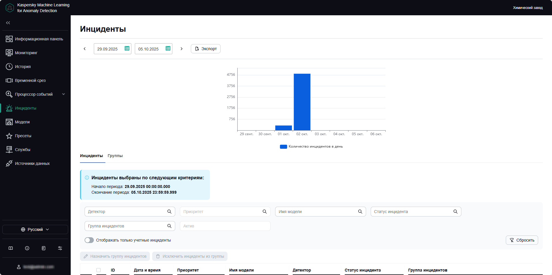Viewport: 552px width, 275px height.
Task: Open the Русский language dropdown
Action: (35, 229)
